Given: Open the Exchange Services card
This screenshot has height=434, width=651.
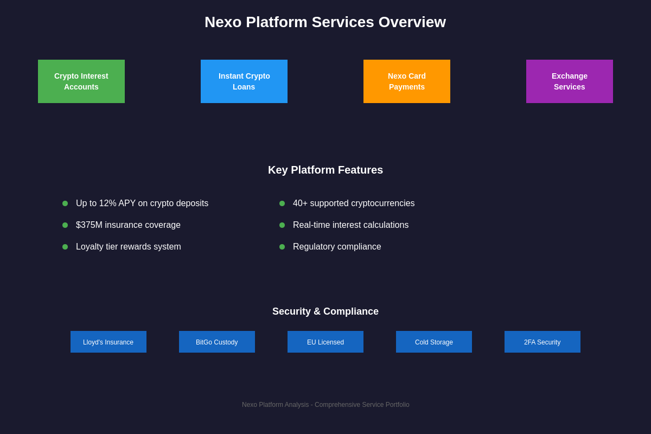Looking at the screenshot, I should pos(570,81).
